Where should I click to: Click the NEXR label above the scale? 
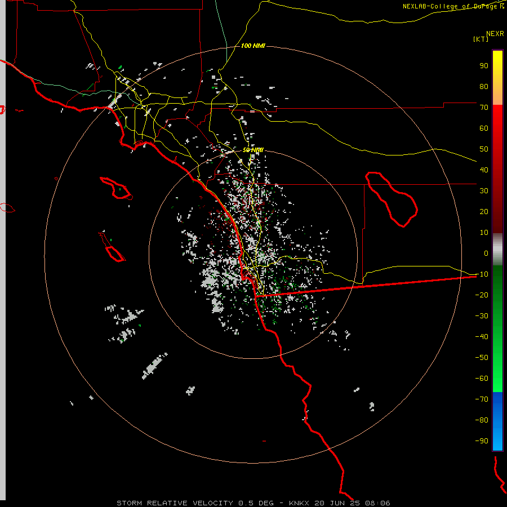(495, 34)
